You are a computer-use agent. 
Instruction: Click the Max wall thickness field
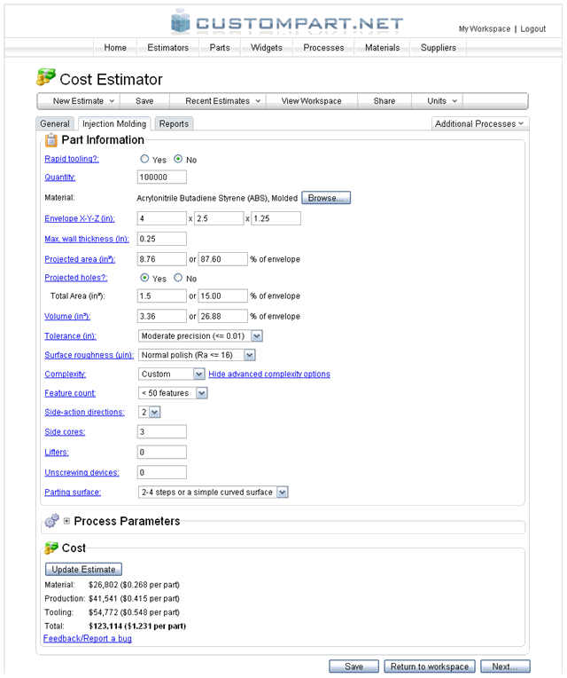point(162,239)
